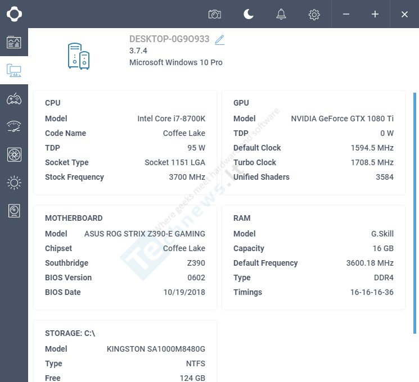Click the DESKTOP-0G9O933 computer name

pyautogui.click(x=169, y=39)
